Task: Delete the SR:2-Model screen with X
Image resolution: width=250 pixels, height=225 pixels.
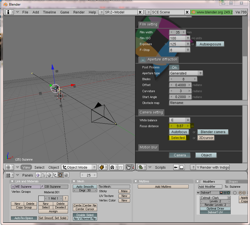Action: [x=140, y=12]
